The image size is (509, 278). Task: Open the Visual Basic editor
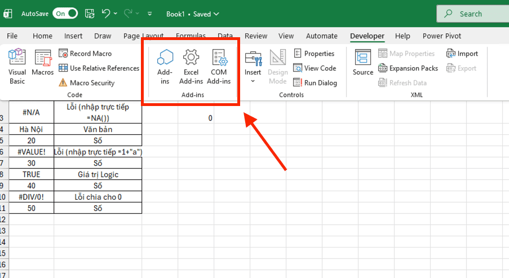(17, 65)
